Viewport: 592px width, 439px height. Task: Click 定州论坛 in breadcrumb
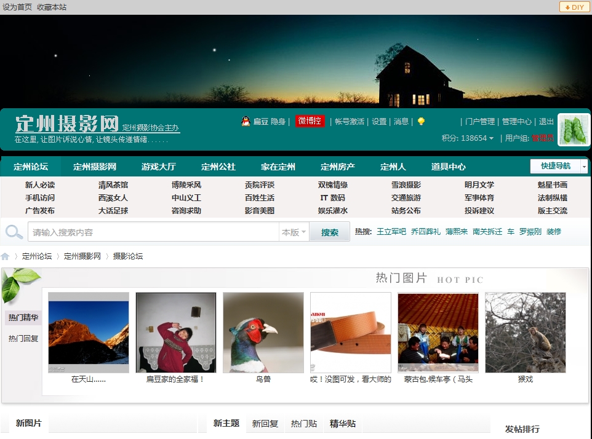[x=37, y=256]
